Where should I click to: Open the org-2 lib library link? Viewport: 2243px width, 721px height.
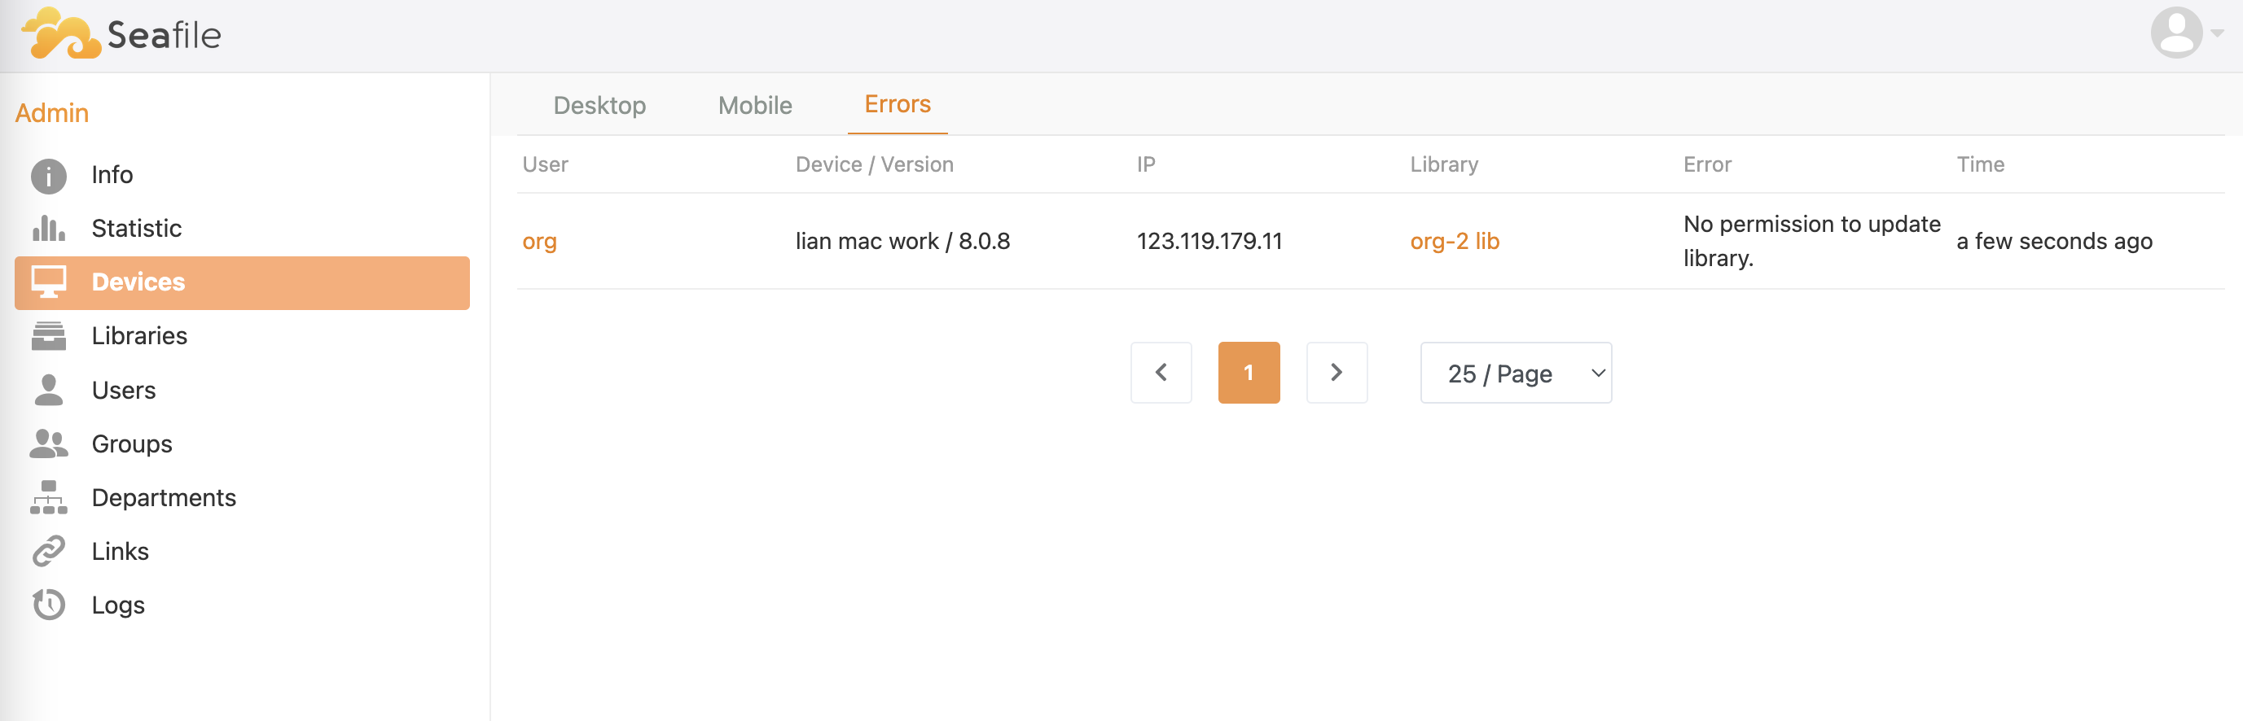point(1454,242)
